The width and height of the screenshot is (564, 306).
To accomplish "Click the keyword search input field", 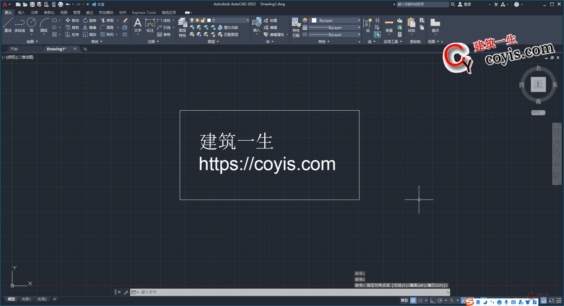I will click(422, 4).
